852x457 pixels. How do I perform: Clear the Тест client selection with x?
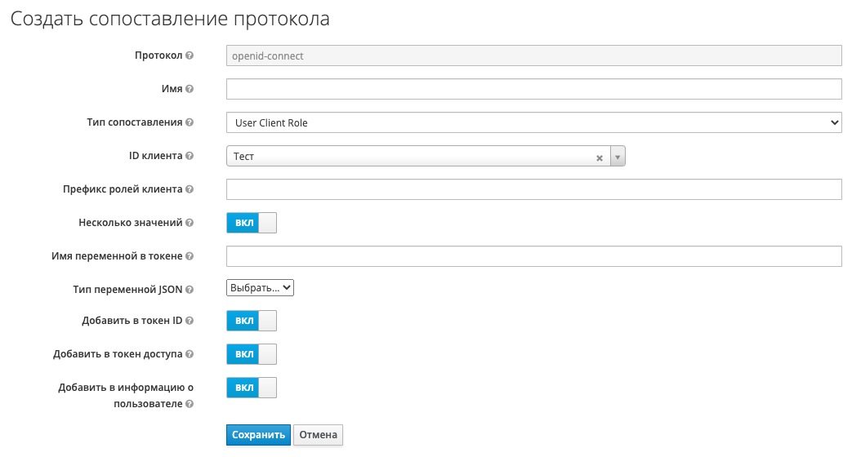[600, 158]
